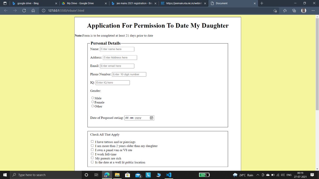Click the Phone Number input field

tap(129, 74)
